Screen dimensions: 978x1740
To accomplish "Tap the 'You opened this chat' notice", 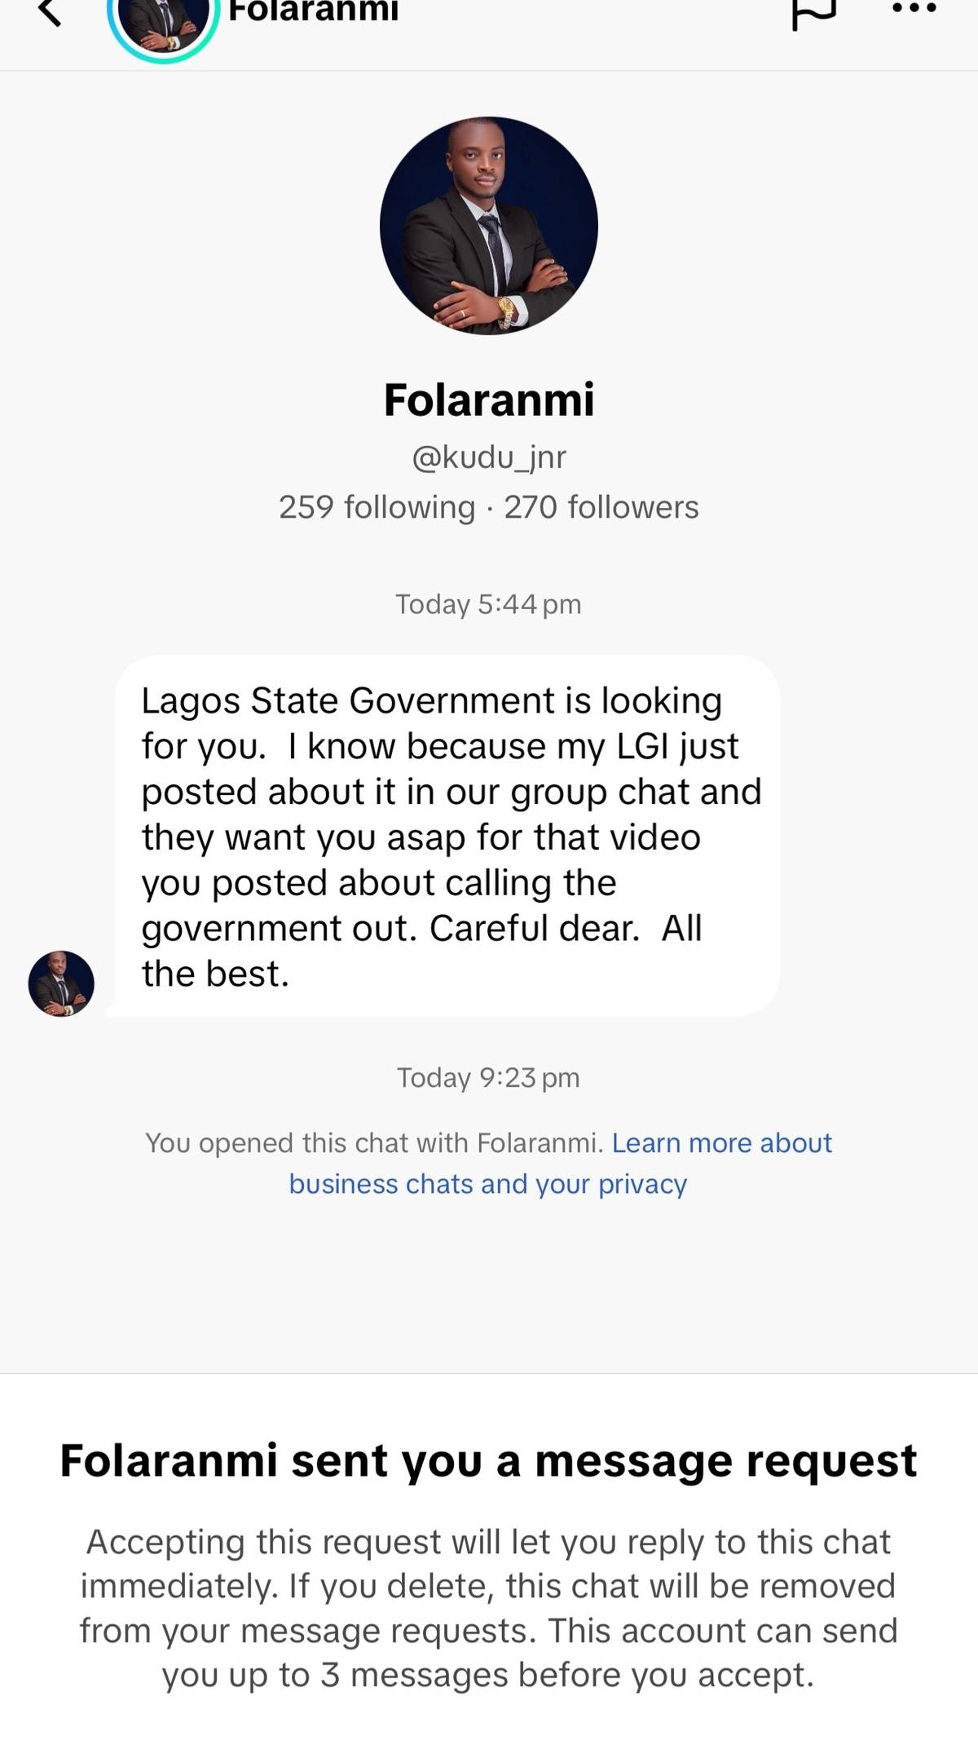I will point(373,1143).
